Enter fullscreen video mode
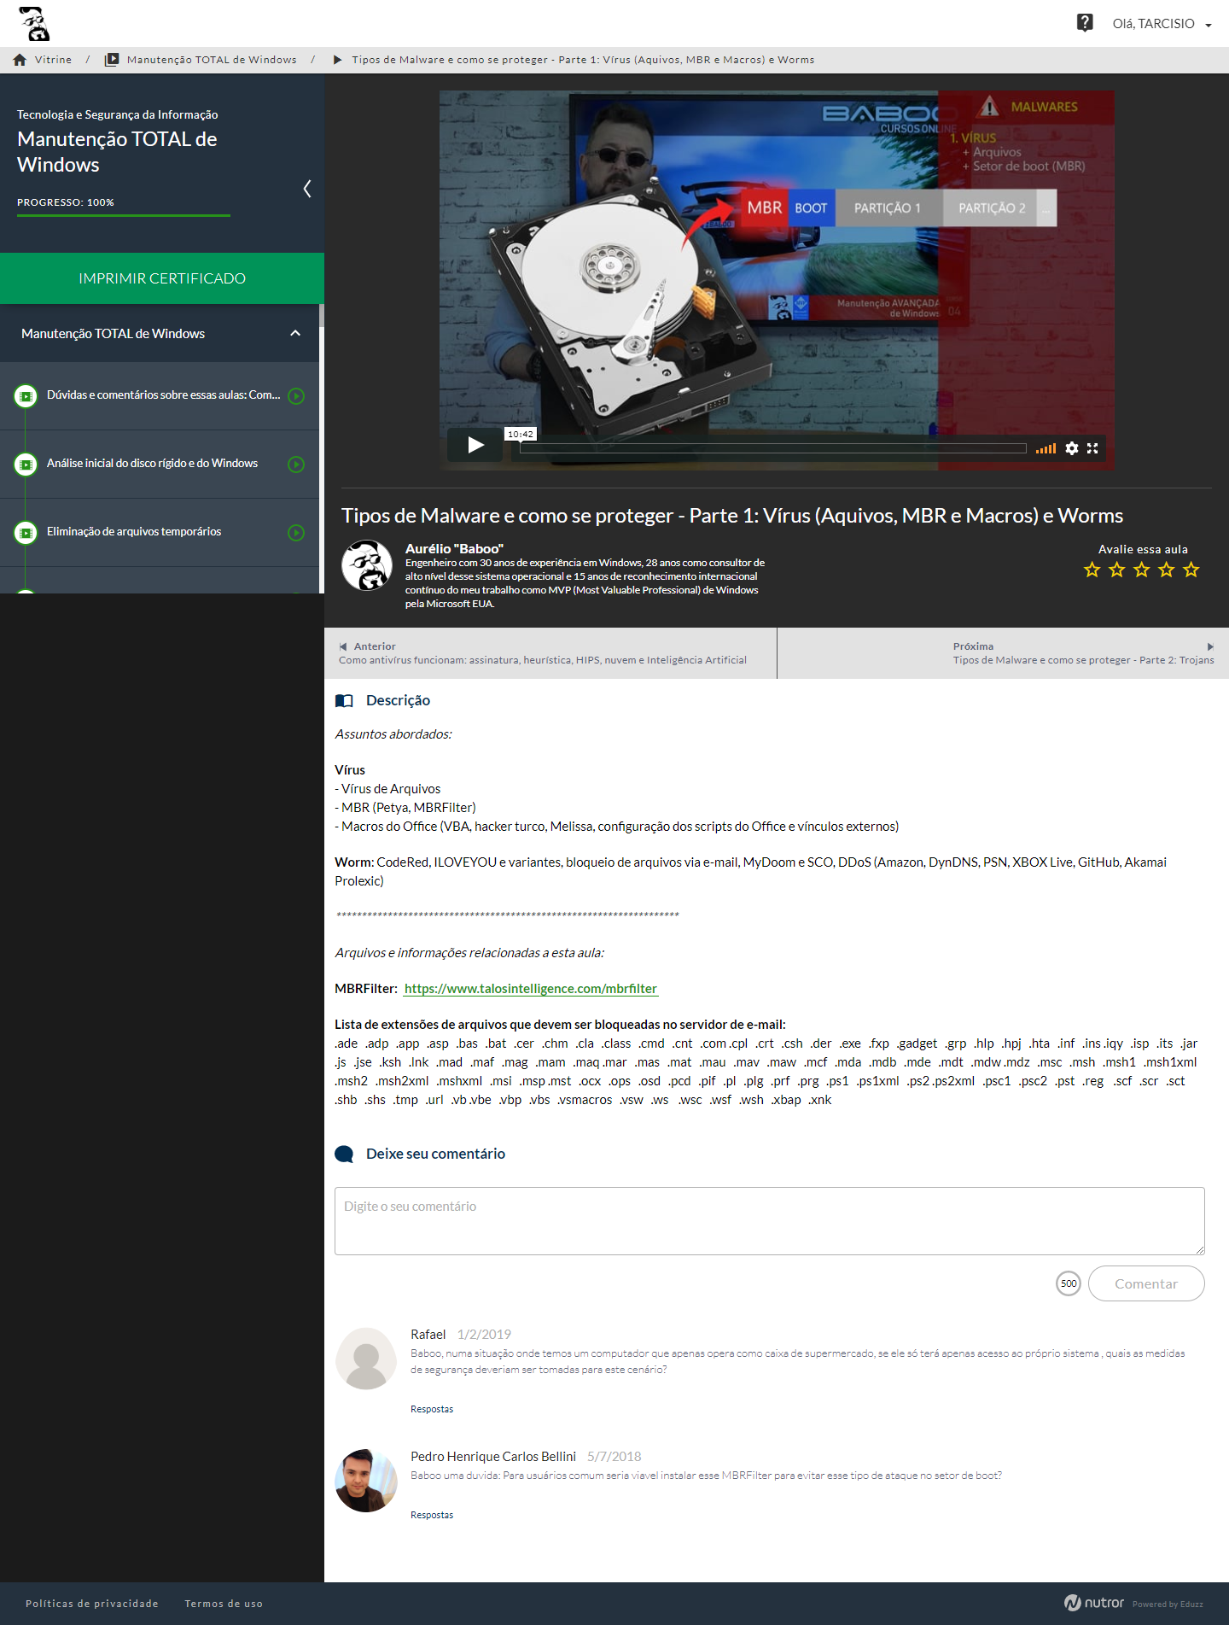Viewport: 1229px width, 1625px height. (x=1092, y=448)
